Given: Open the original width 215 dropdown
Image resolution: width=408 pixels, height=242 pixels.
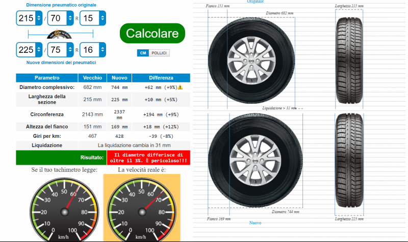Looking at the screenshot, I should [x=29, y=19].
